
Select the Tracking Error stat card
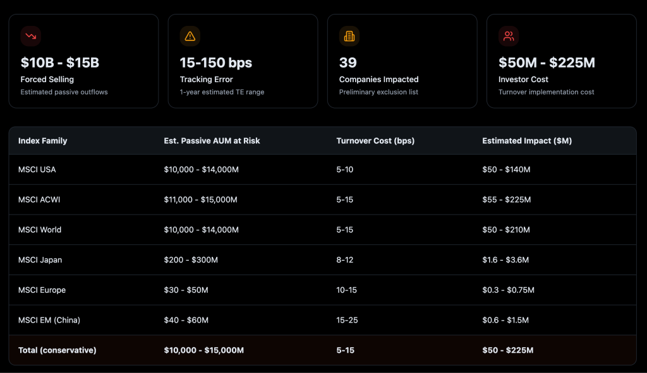[243, 61]
